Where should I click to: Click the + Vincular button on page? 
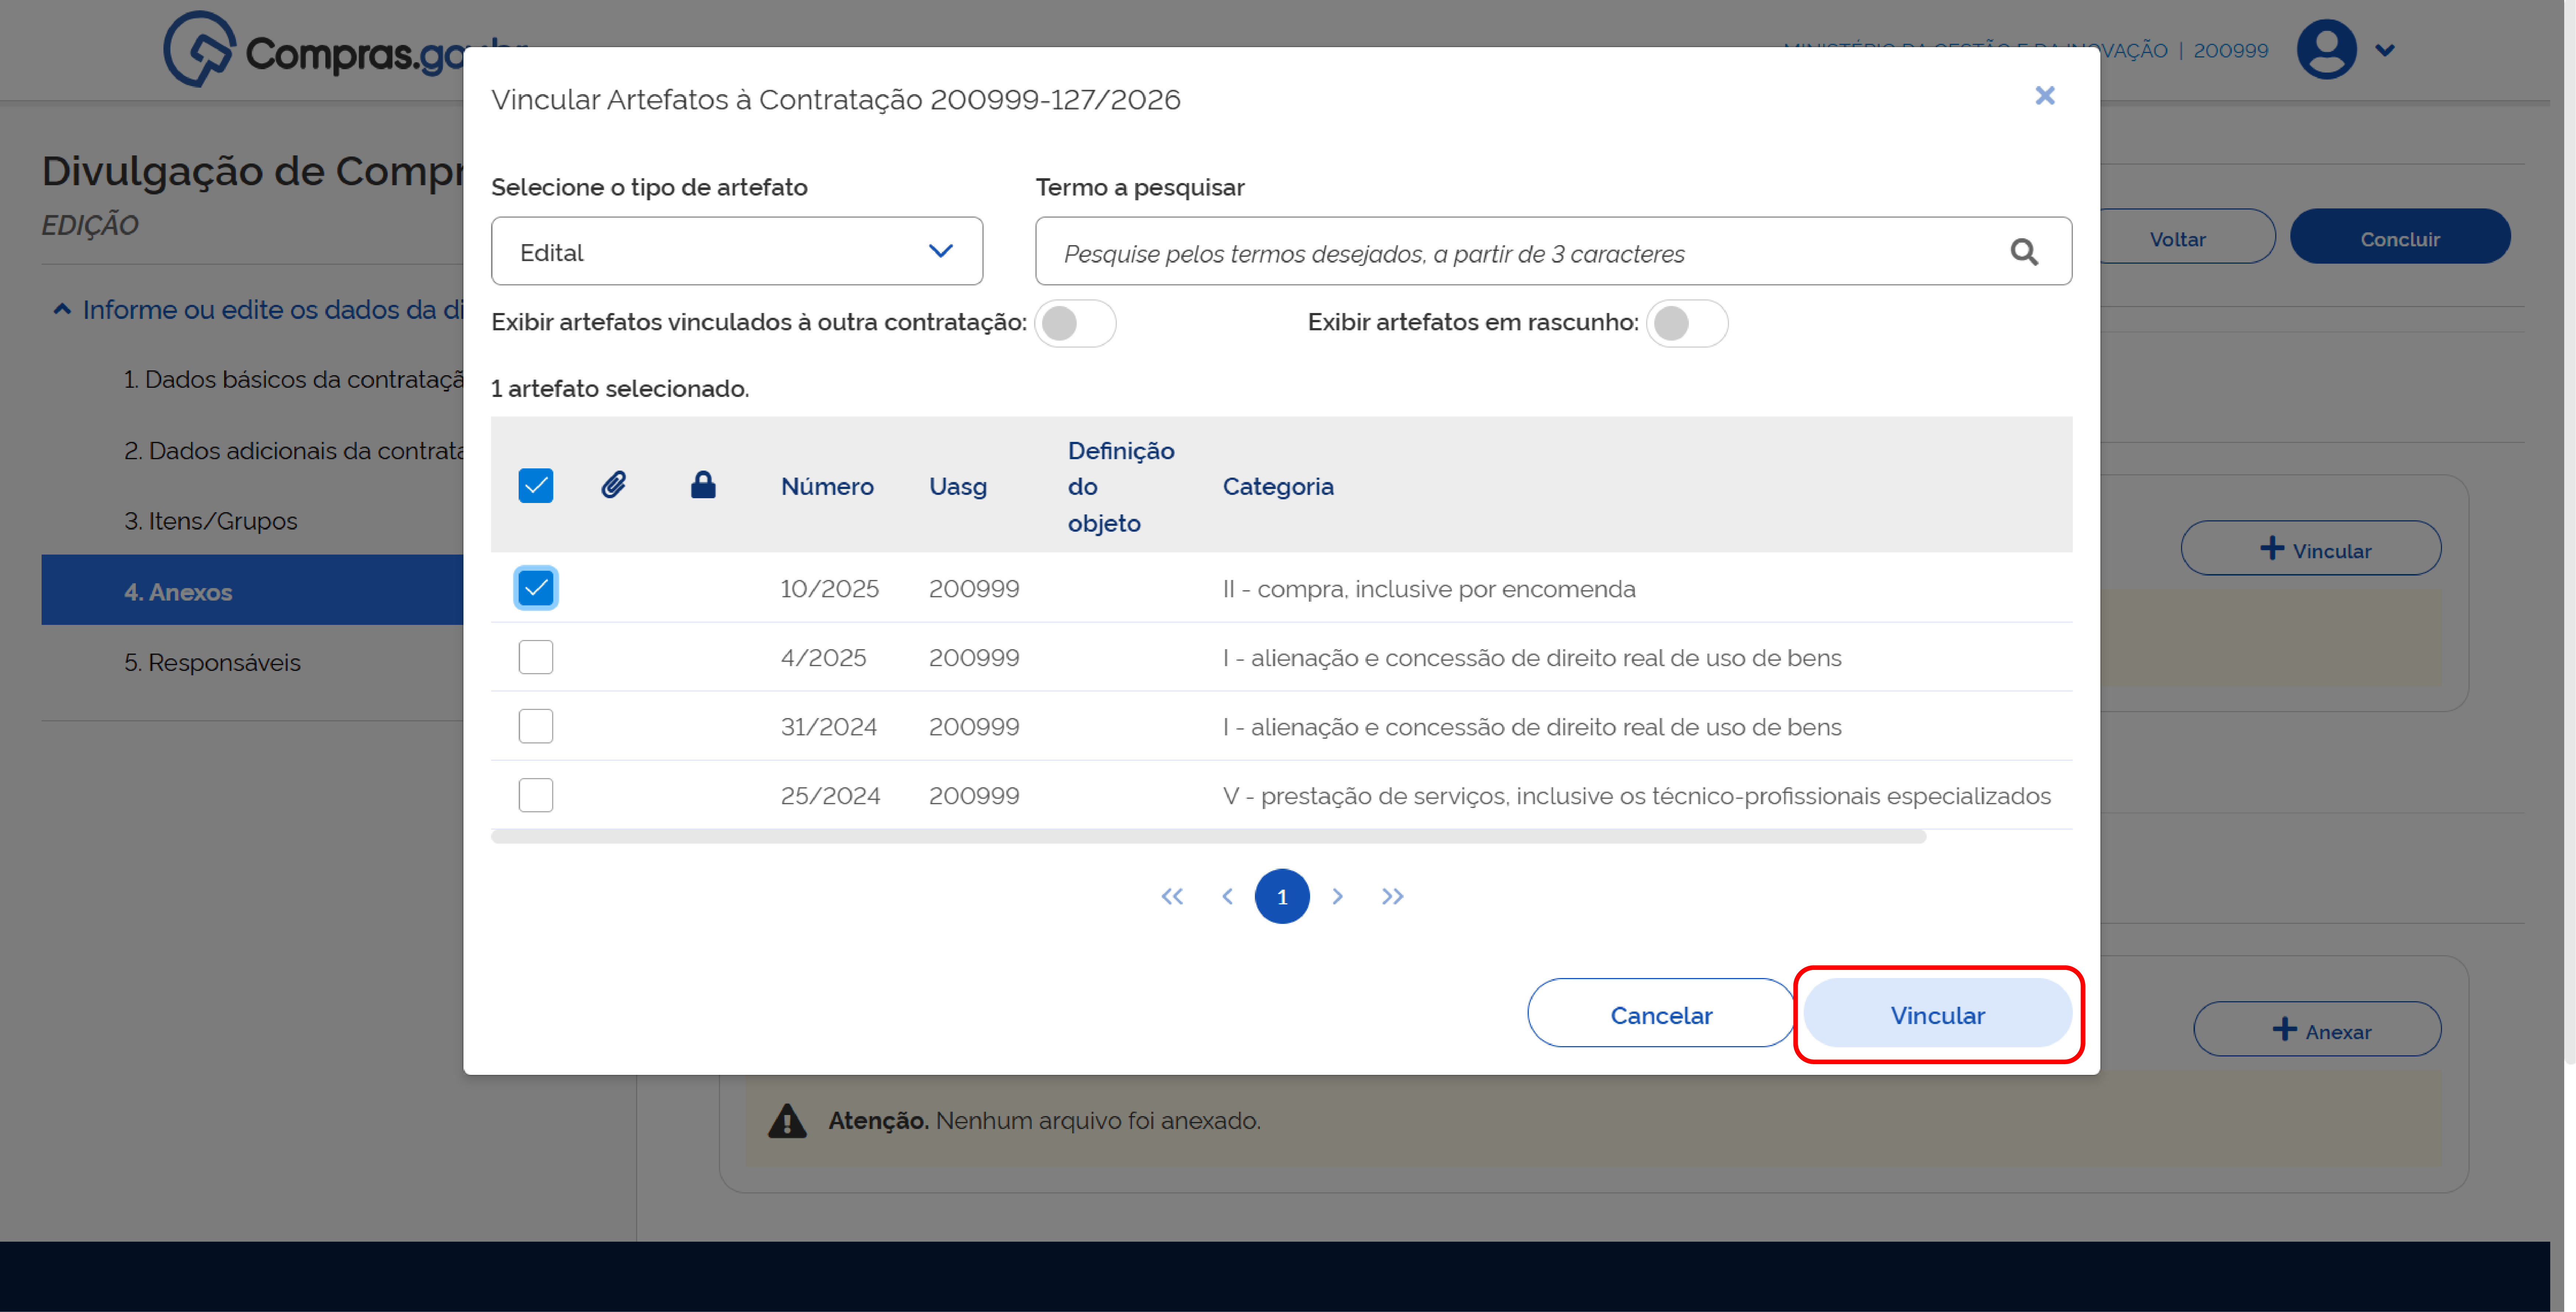tap(2311, 548)
